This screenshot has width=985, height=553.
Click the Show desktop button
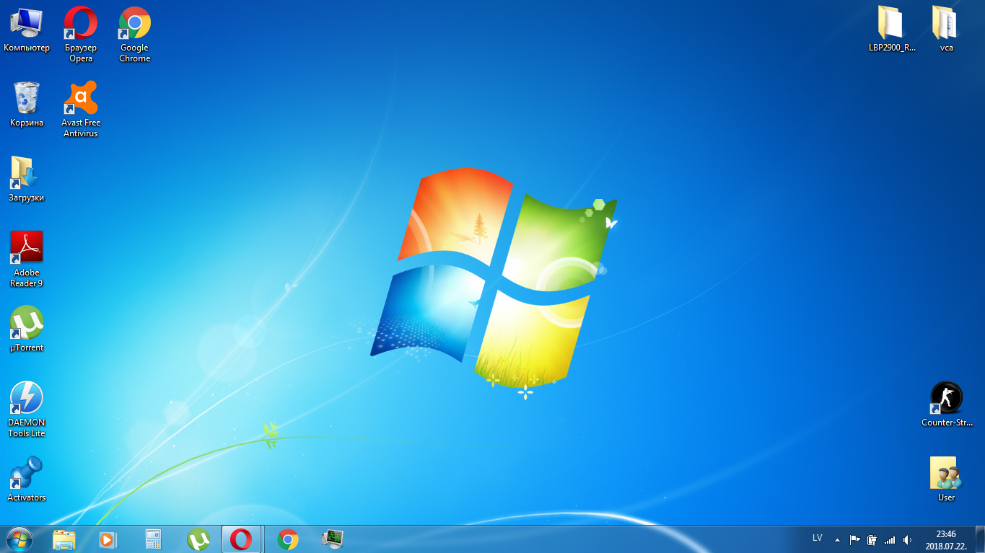[x=980, y=539]
